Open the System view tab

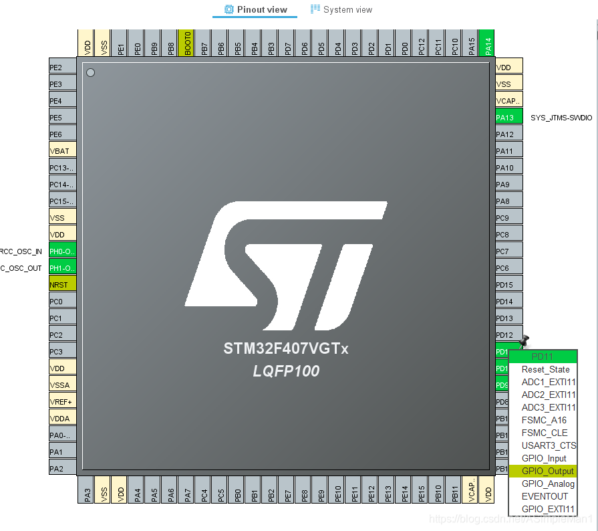[341, 9]
